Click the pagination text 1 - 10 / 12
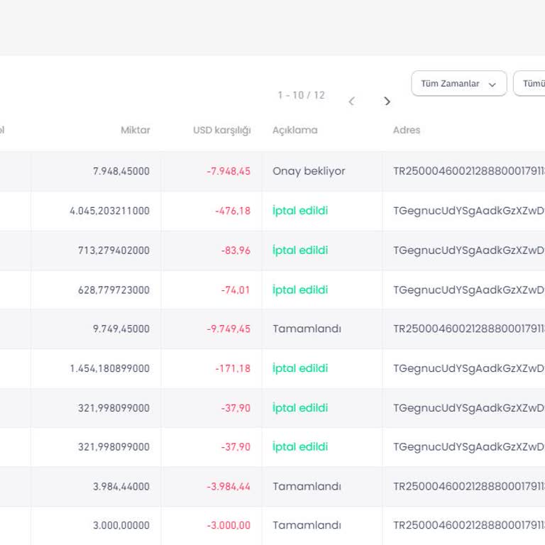545x545 pixels. point(302,95)
